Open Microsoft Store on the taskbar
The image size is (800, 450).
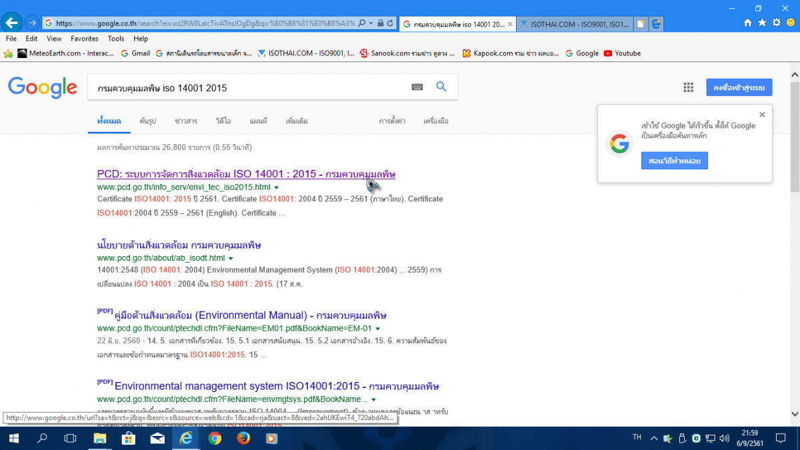pyautogui.click(x=128, y=438)
